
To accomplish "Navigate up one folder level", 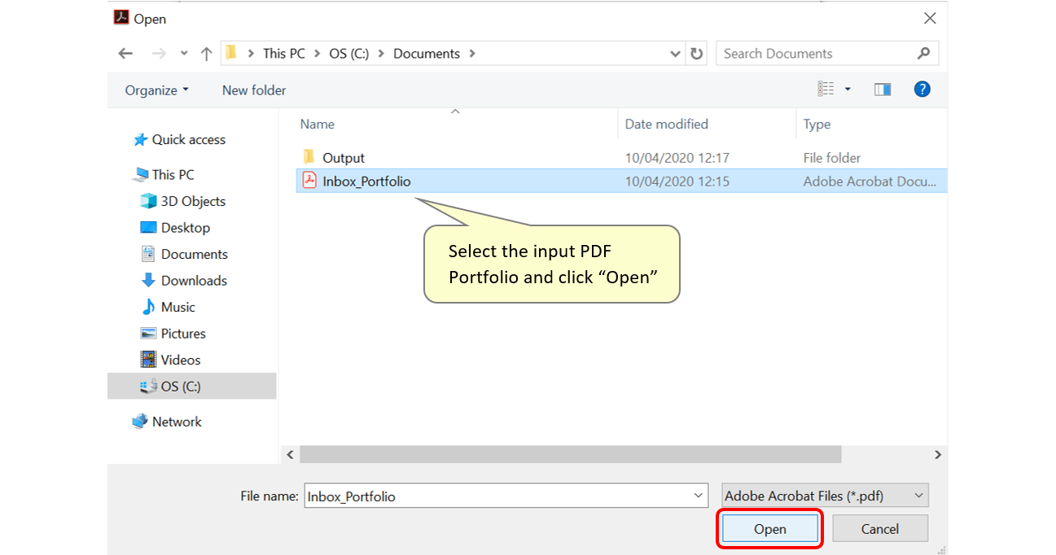I will (205, 53).
